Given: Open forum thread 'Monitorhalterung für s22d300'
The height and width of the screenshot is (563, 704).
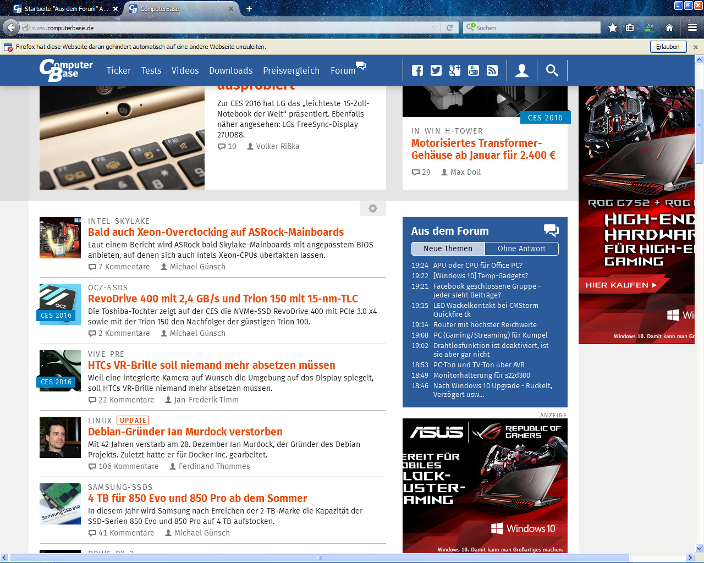Looking at the screenshot, I should pos(482,375).
